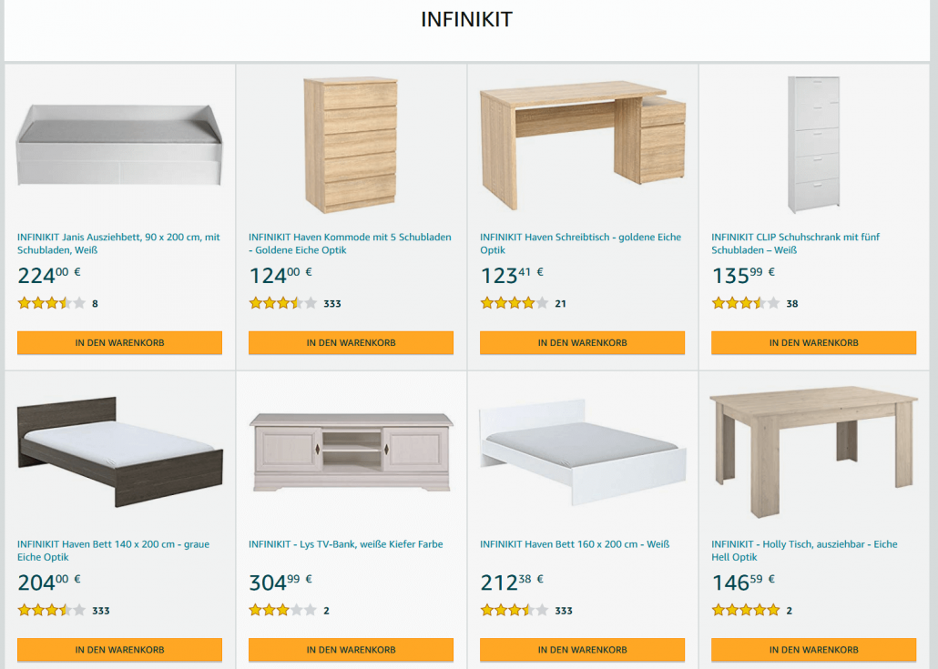Open INFINIKIT Haven Bett 160 x 200 link

click(575, 544)
